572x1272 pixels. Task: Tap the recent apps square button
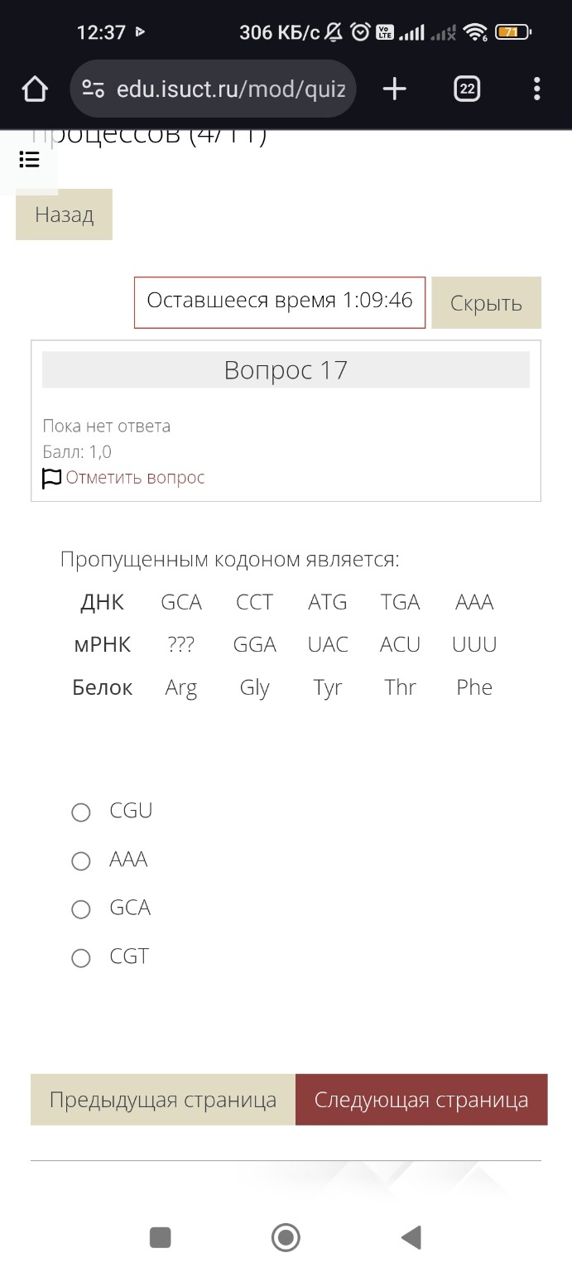coord(160,1237)
